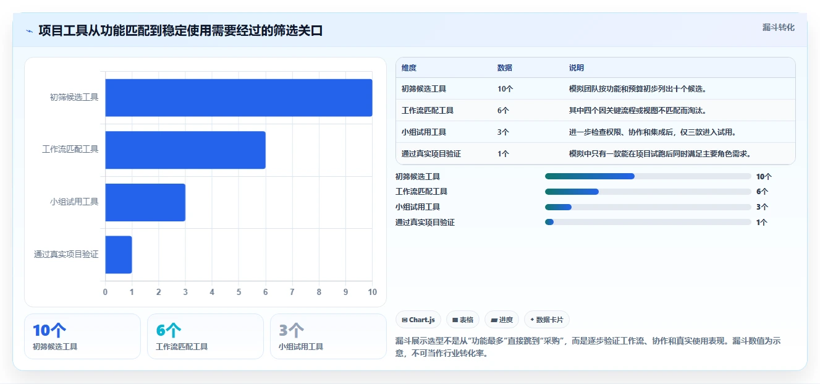Image resolution: width=820 pixels, height=384 pixels.
Task: Click the description about 只有一款能在项目试跑
Action: [660, 154]
